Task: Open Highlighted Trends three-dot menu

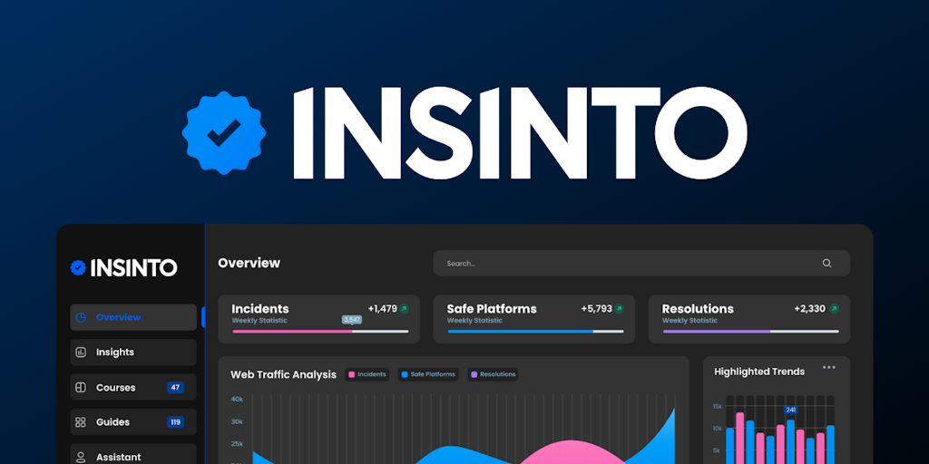Action: click(829, 368)
